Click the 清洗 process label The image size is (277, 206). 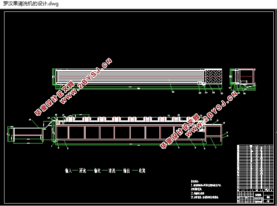[x=112, y=171]
